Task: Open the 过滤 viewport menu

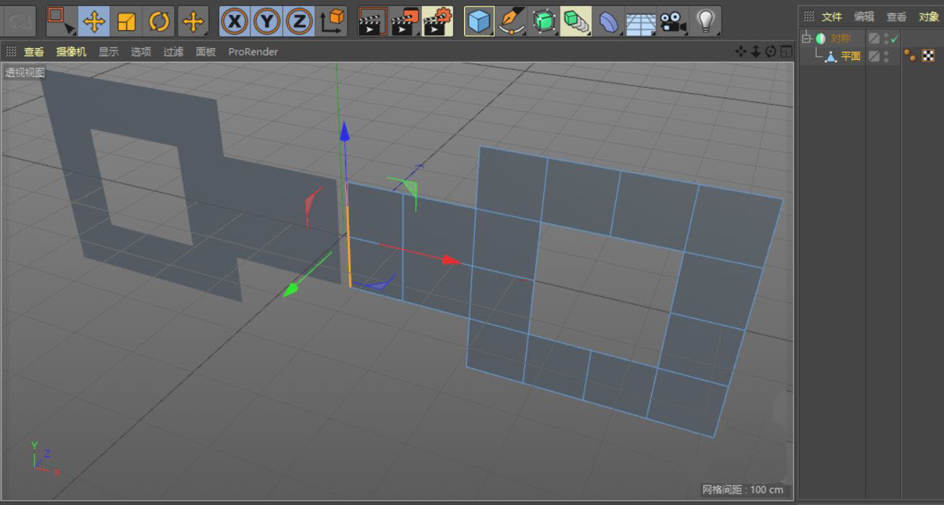Action: coord(173,52)
